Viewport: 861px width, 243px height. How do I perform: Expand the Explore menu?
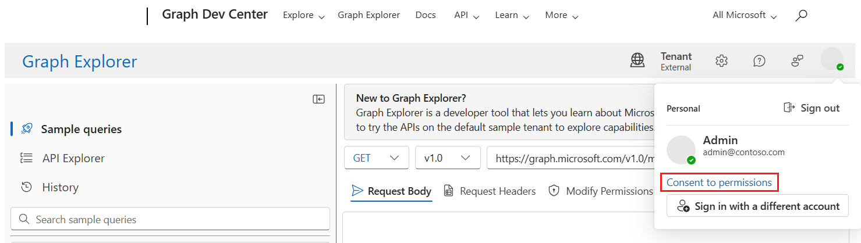click(303, 16)
